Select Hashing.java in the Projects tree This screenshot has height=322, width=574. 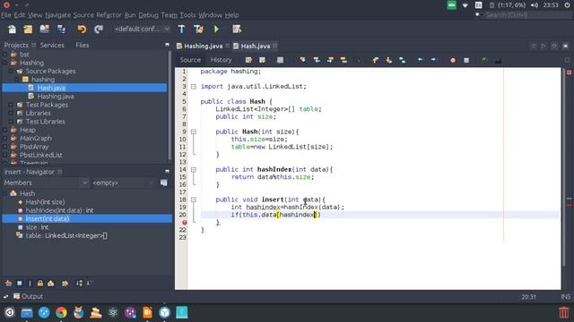pos(56,97)
